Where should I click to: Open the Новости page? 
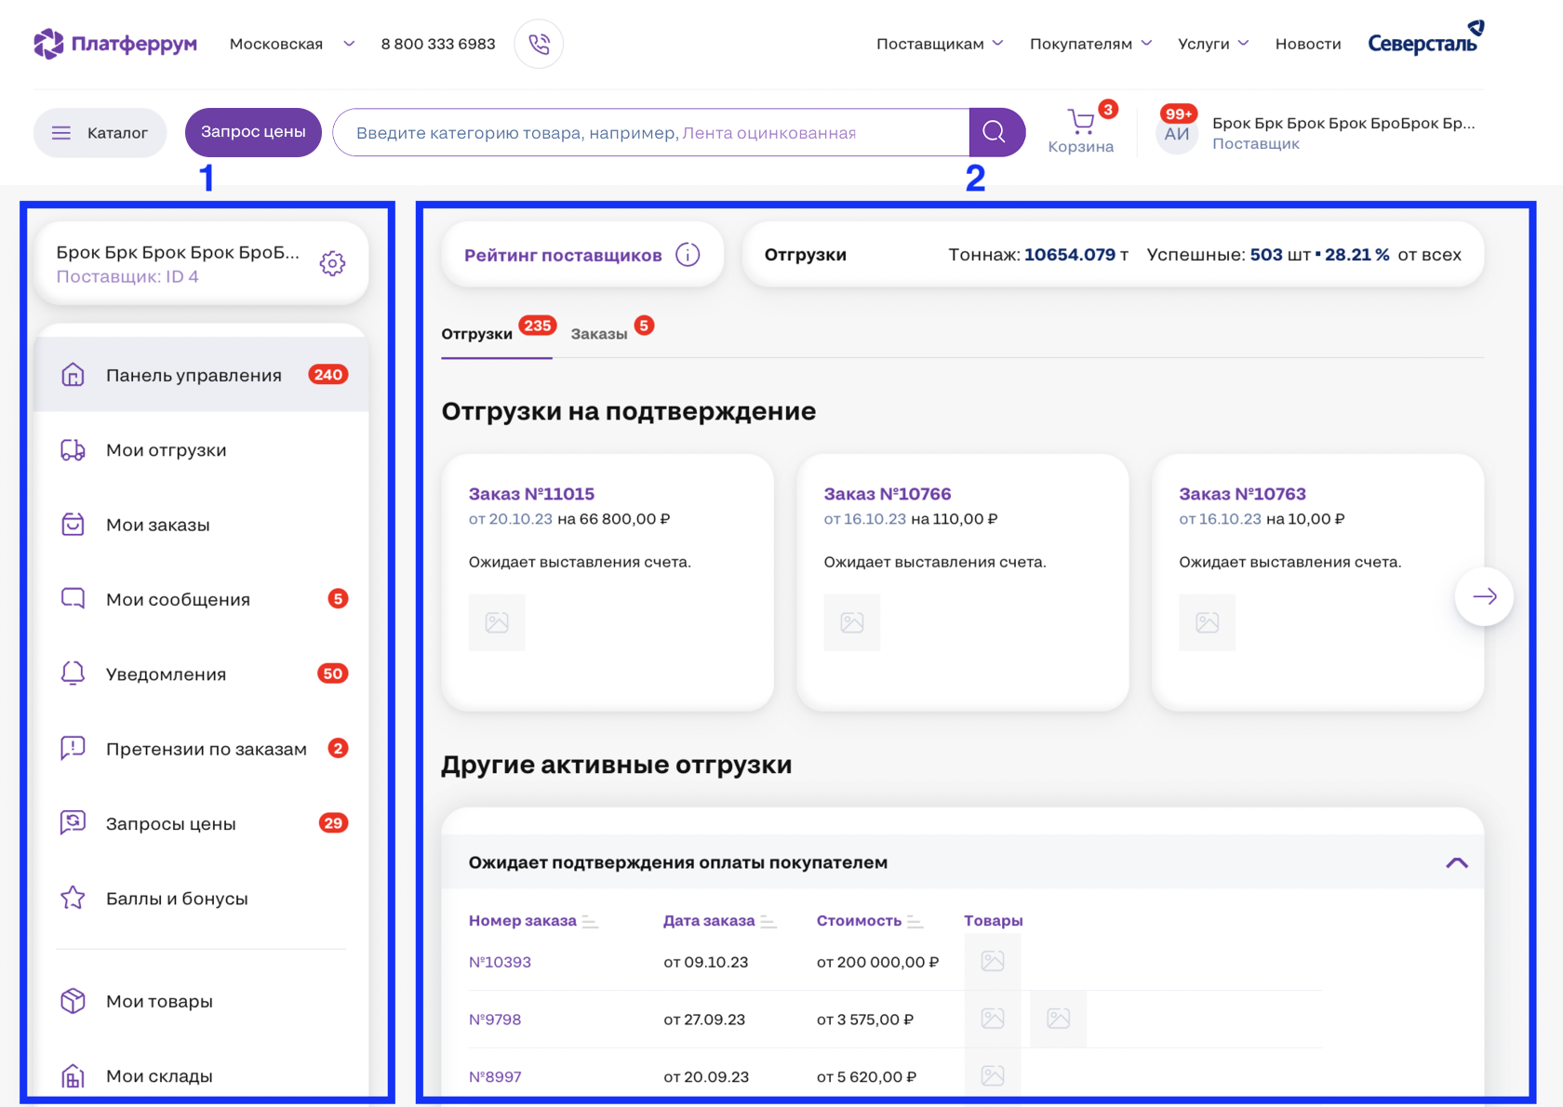pos(1307,44)
